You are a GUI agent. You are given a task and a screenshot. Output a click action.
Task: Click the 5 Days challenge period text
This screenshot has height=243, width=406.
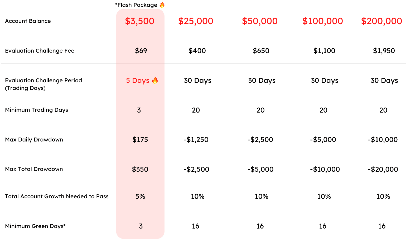[138, 80]
